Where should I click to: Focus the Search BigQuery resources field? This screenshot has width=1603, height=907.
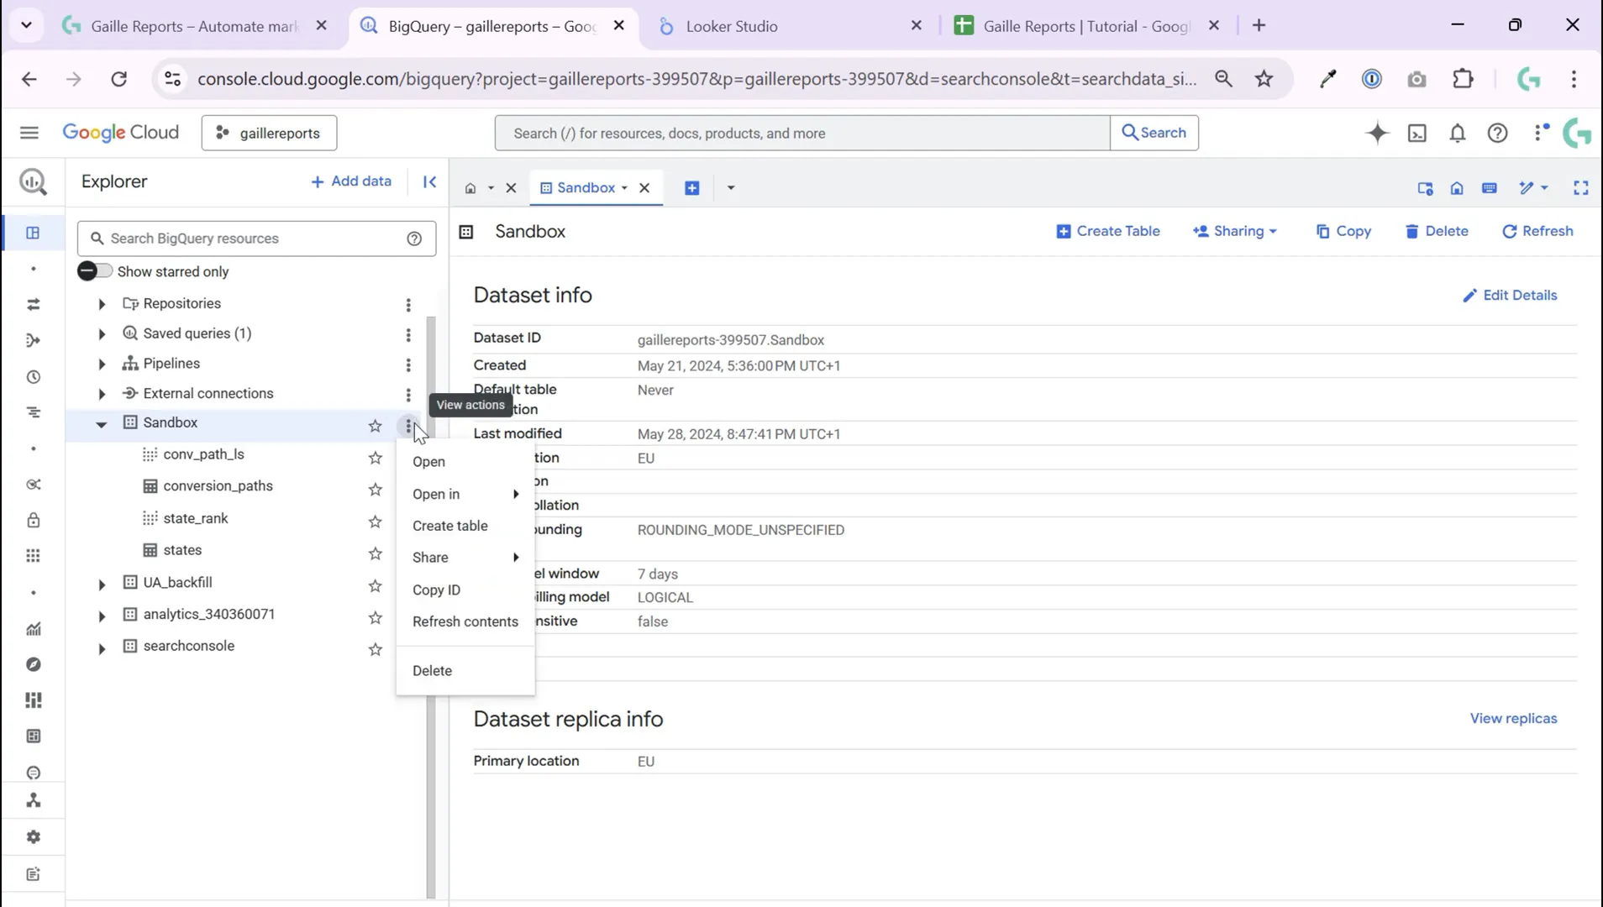(x=256, y=239)
